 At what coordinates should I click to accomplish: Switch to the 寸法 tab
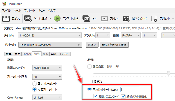[17, 54]
